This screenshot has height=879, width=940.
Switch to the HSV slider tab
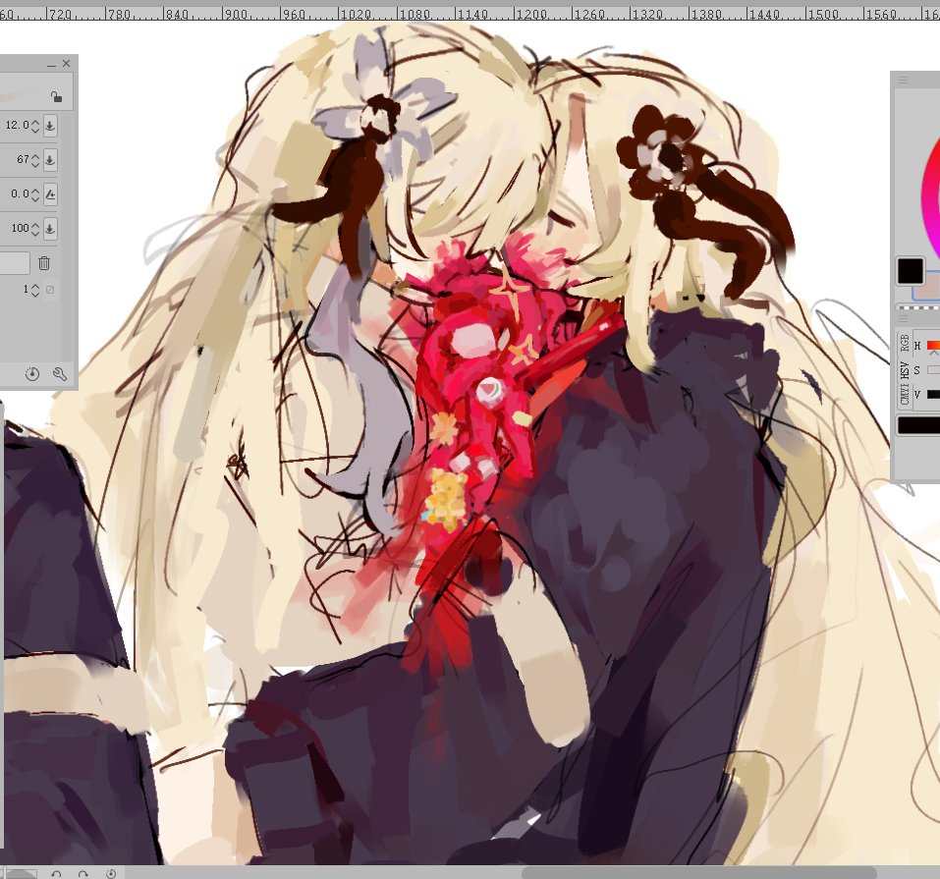pos(905,370)
